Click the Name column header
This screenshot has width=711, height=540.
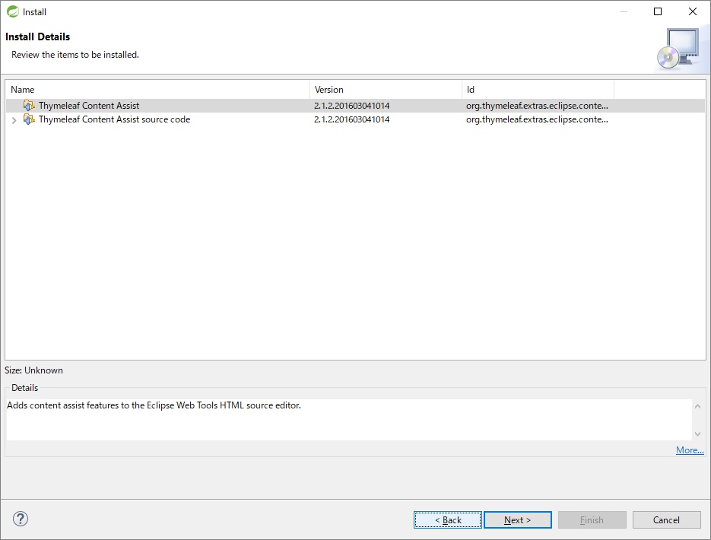tap(23, 89)
